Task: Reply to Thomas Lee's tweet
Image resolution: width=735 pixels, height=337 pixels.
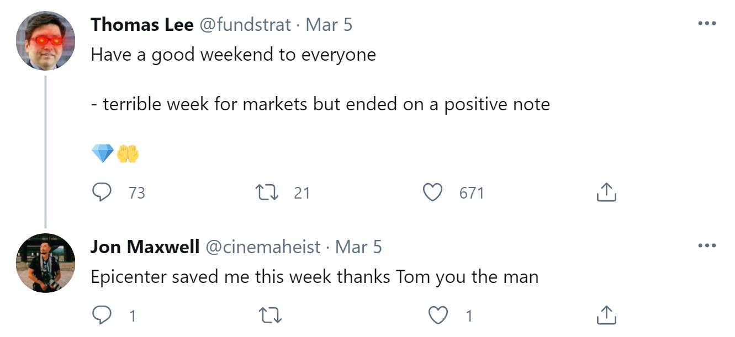Action: (102, 192)
